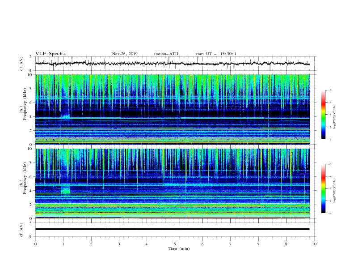Click the ch.1 spectrogram color scale bar
Screen dimensions: 354x274
[x=323, y=114]
